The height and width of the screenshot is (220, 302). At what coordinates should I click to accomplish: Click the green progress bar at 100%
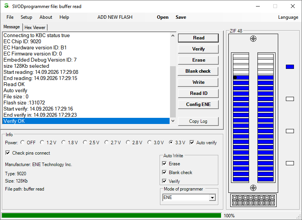pos(111,215)
